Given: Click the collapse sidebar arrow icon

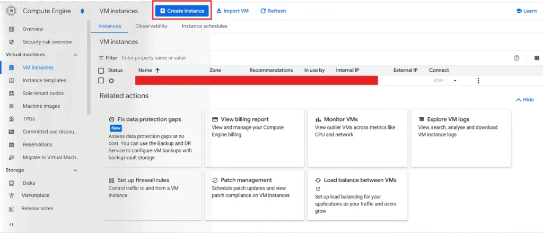Looking at the screenshot, I should pyautogui.click(x=12, y=225).
